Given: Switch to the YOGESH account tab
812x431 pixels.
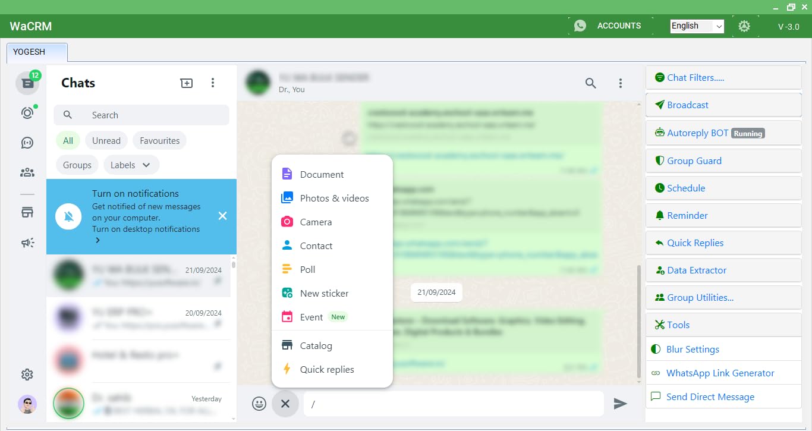Looking at the screenshot, I should pos(37,52).
